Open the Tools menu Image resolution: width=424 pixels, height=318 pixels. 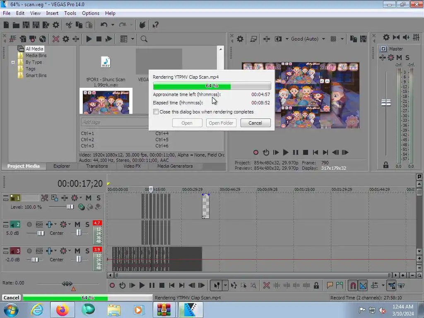[x=70, y=13]
